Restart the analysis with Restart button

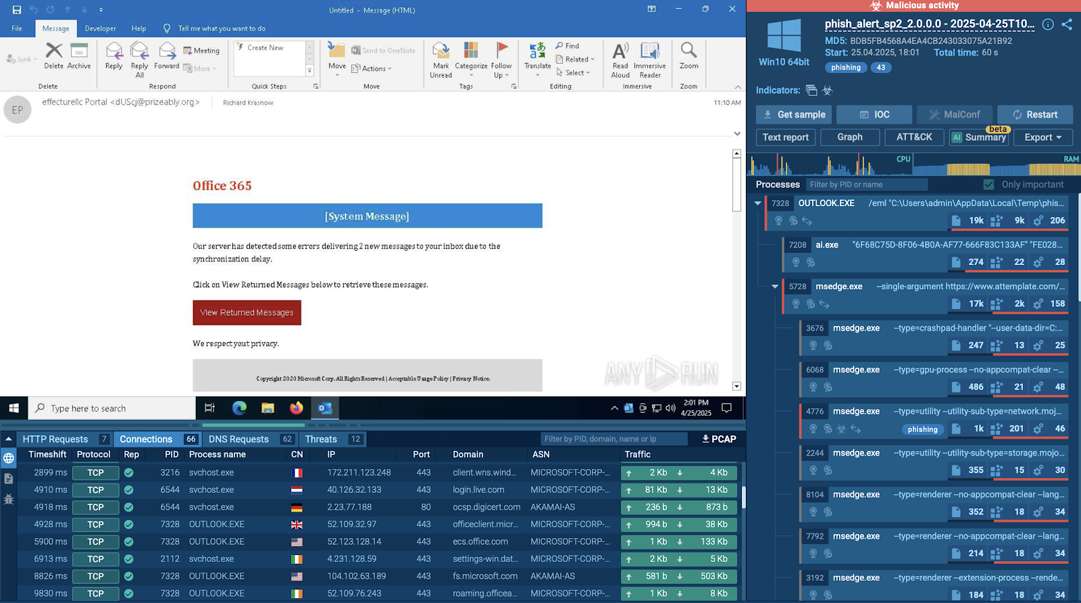pyautogui.click(x=1035, y=115)
